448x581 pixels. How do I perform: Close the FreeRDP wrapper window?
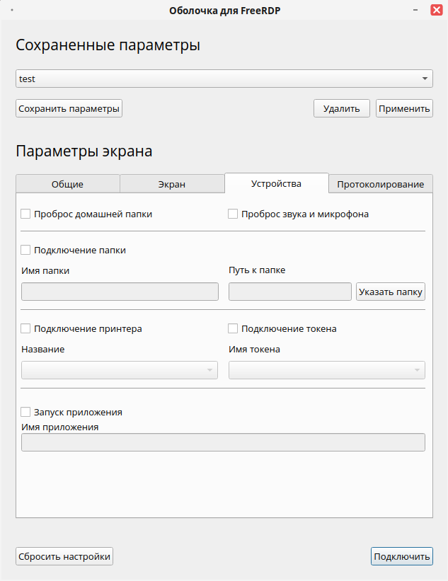click(436, 10)
